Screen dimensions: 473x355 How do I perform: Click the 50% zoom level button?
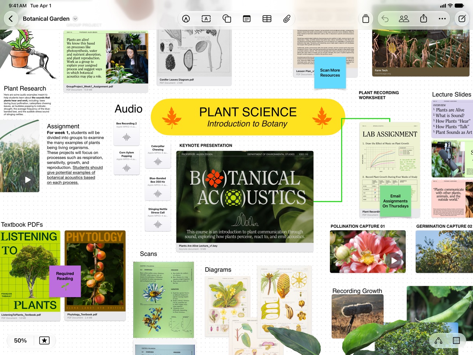[20, 341]
